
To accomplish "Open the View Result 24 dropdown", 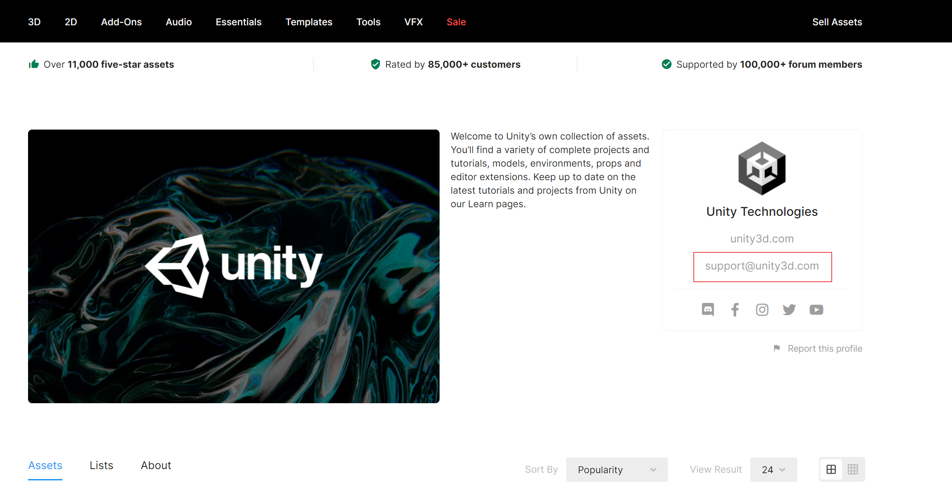I will 774,470.
